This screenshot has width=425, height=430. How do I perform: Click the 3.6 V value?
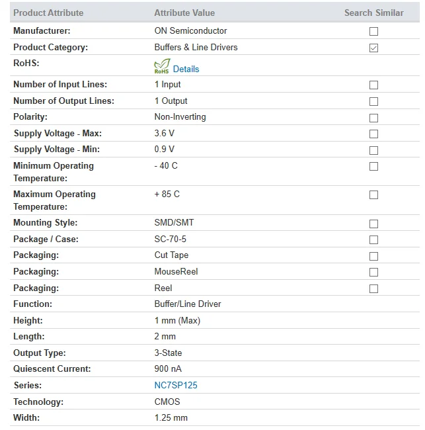[164, 133]
